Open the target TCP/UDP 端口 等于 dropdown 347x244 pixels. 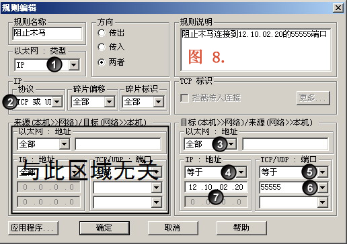(323, 172)
